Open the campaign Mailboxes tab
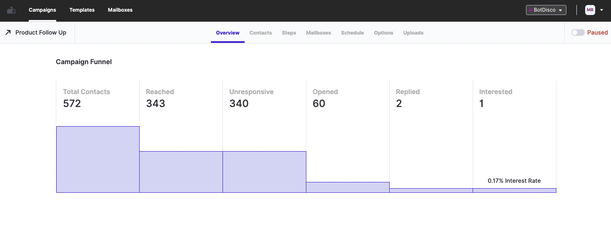This screenshot has width=611, height=244. [x=318, y=33]
